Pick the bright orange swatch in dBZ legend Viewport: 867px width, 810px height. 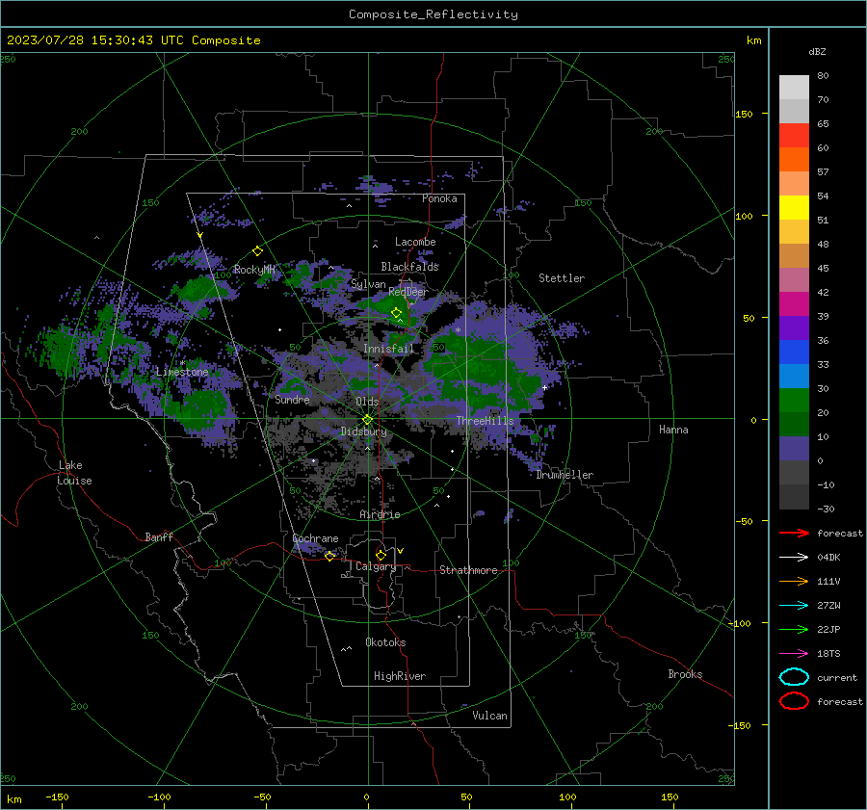794,160
